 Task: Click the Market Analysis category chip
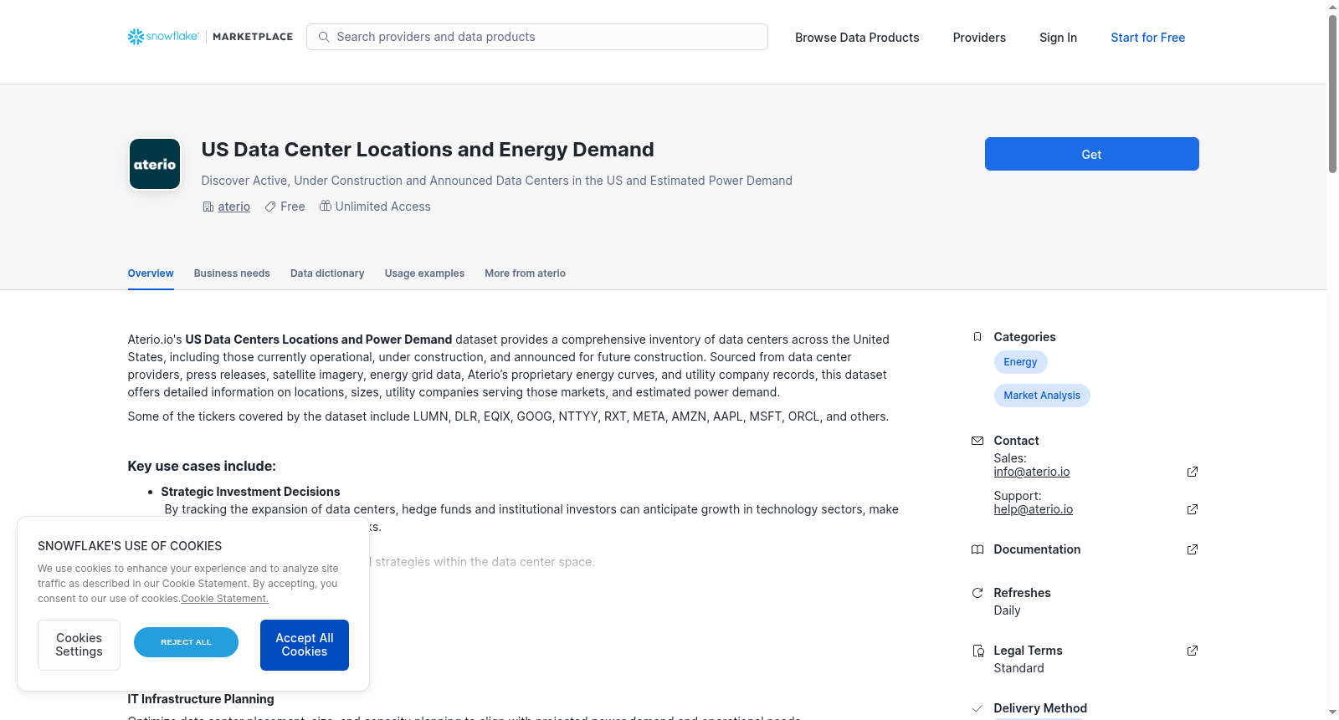tap(1042, 396)
